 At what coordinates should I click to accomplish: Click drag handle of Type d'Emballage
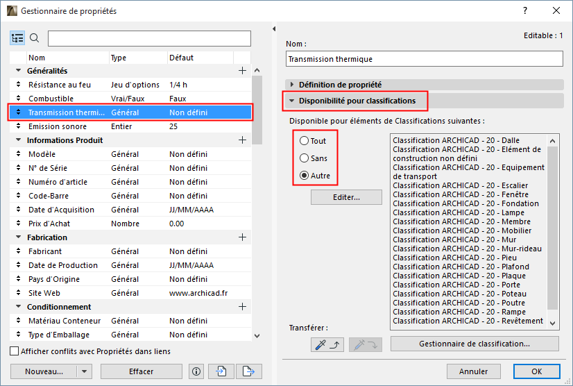[x=18, y=335]
